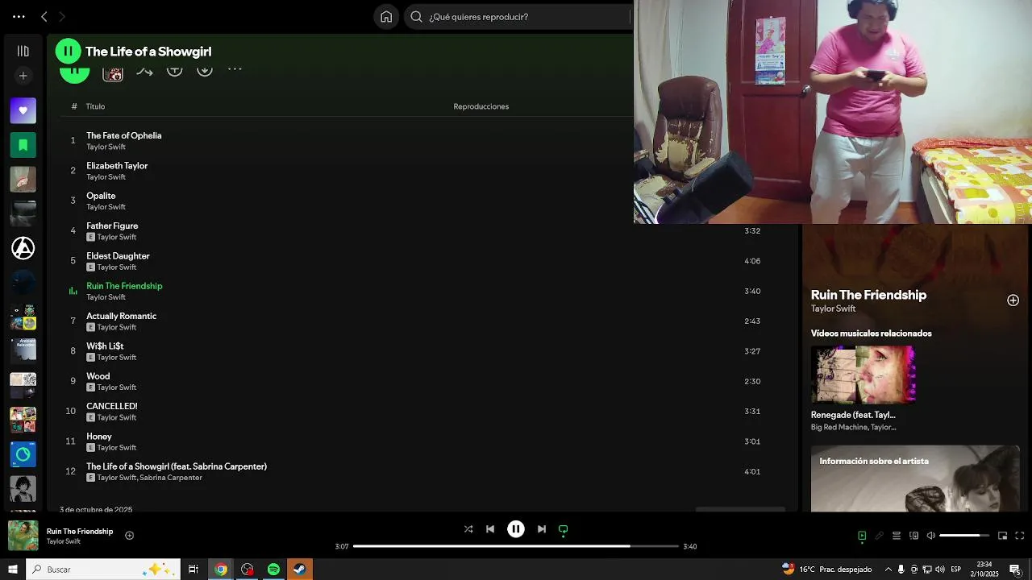Screen dimensions: 1032x580
Task: Open the miniplayer icon
Action: click(1002, 536)
